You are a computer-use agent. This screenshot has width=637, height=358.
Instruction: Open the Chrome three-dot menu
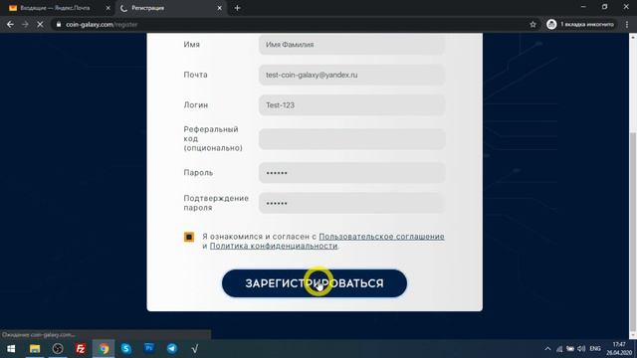[x=627, y=24]
